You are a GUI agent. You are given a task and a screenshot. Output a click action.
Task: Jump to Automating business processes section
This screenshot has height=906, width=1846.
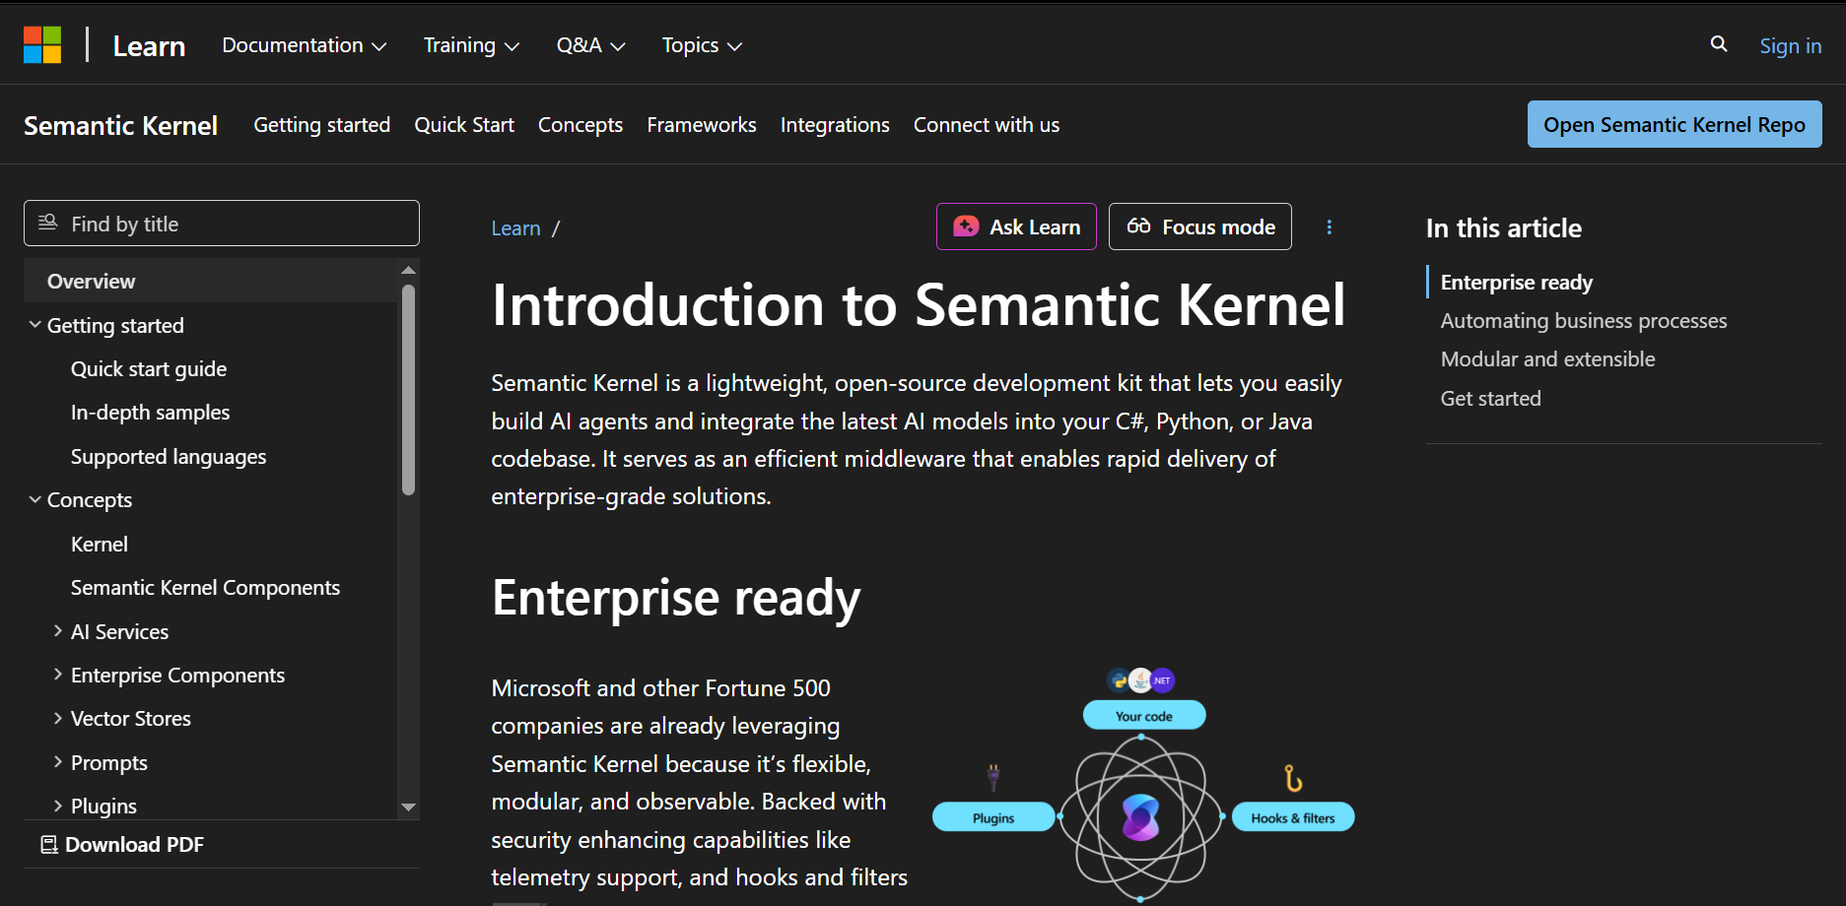1583,321
